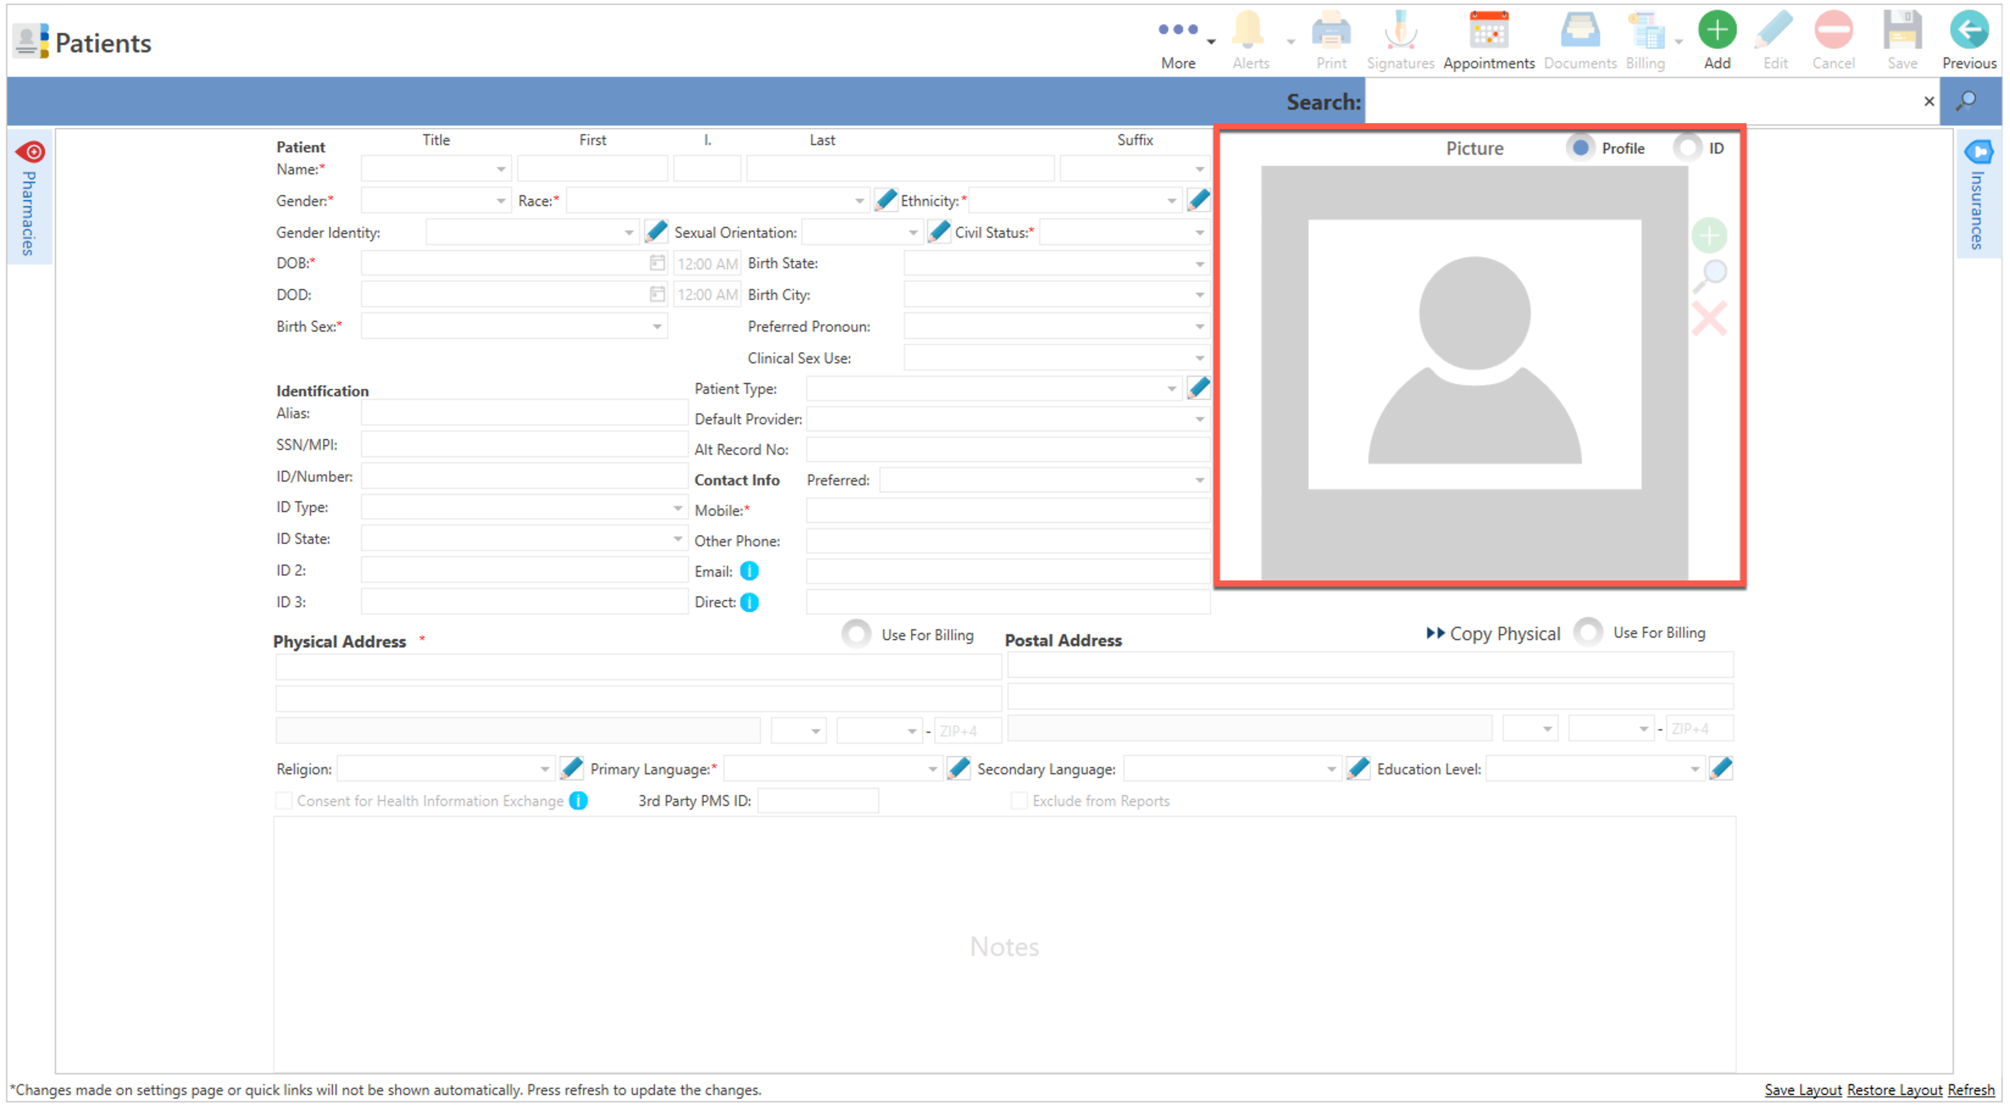Expand the Gender dropdown
Screen dimensions: 2010x1106
click(x=500, y=201)
